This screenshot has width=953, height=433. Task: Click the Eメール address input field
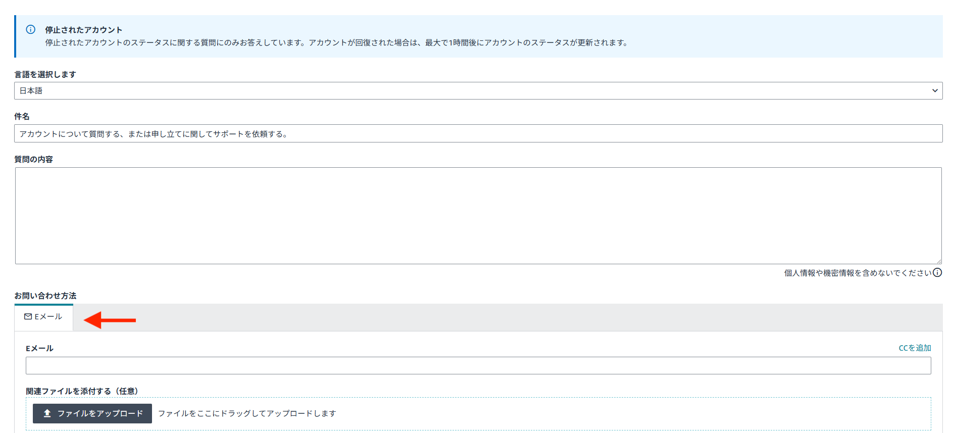[478, 366]
